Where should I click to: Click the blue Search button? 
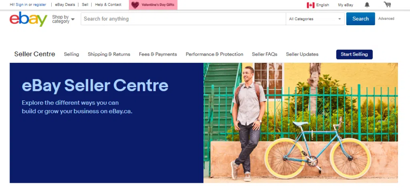coord(361,19)
